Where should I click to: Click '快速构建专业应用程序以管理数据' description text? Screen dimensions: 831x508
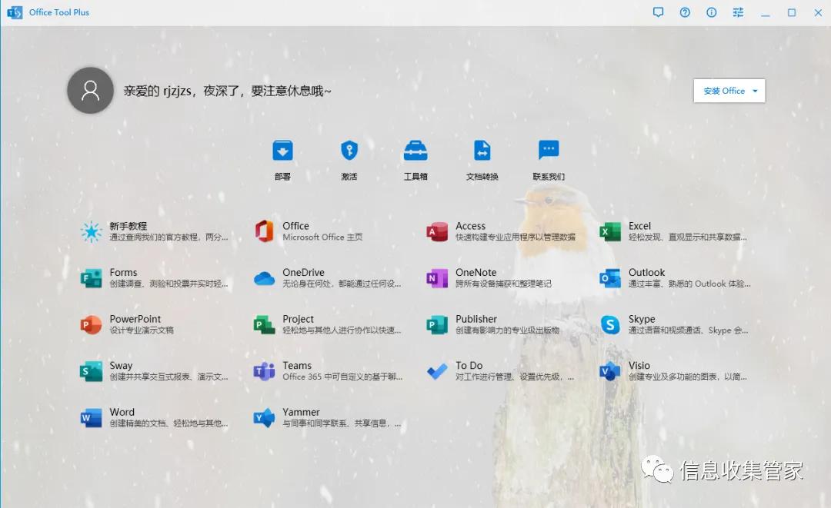click(515, 237)
